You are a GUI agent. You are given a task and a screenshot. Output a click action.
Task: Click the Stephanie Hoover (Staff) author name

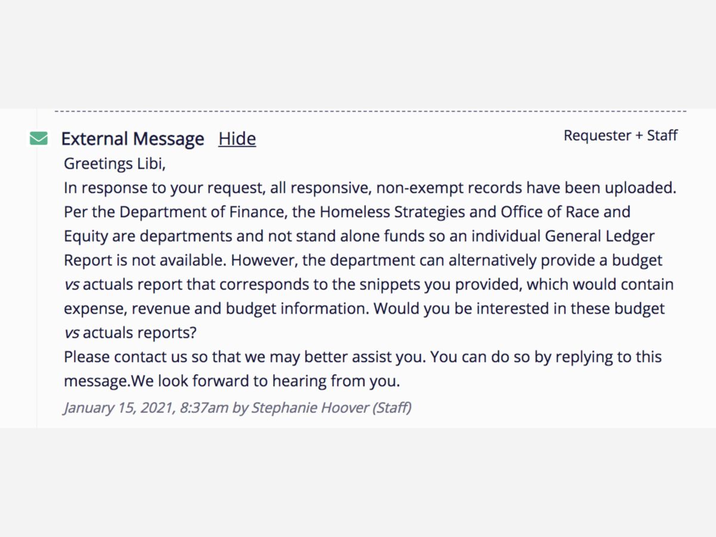[x=331, y=408]
